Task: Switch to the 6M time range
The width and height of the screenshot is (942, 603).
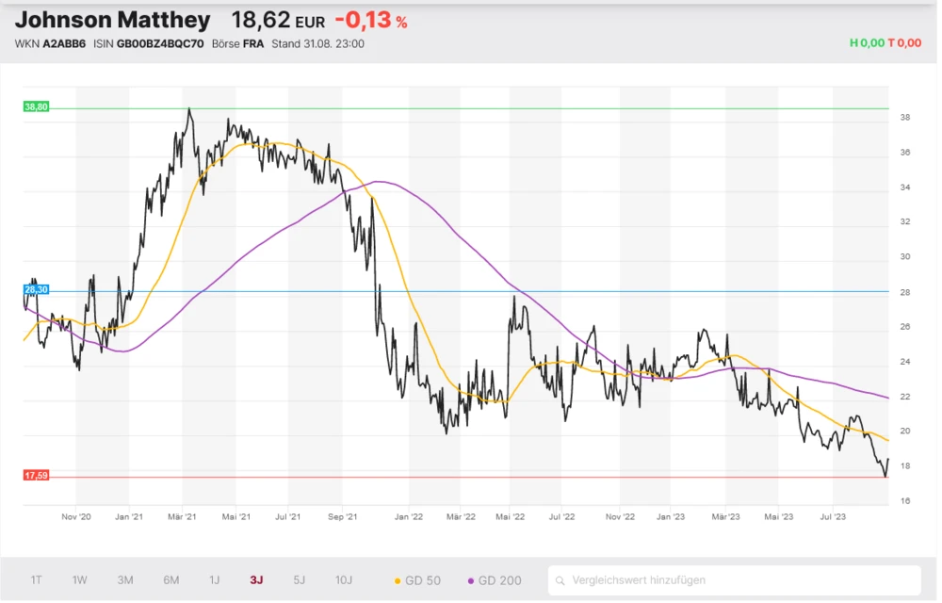Action: 171,580
